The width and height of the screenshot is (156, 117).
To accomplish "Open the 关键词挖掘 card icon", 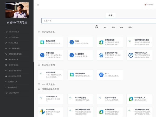I will tap(42, 55).
